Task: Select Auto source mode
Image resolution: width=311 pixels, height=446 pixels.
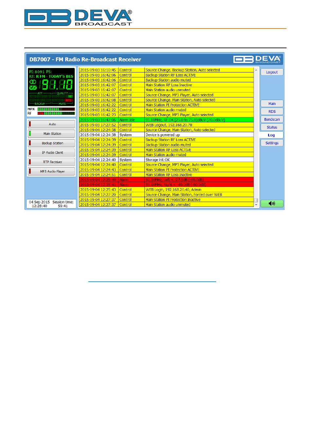Action: [51, 124]
